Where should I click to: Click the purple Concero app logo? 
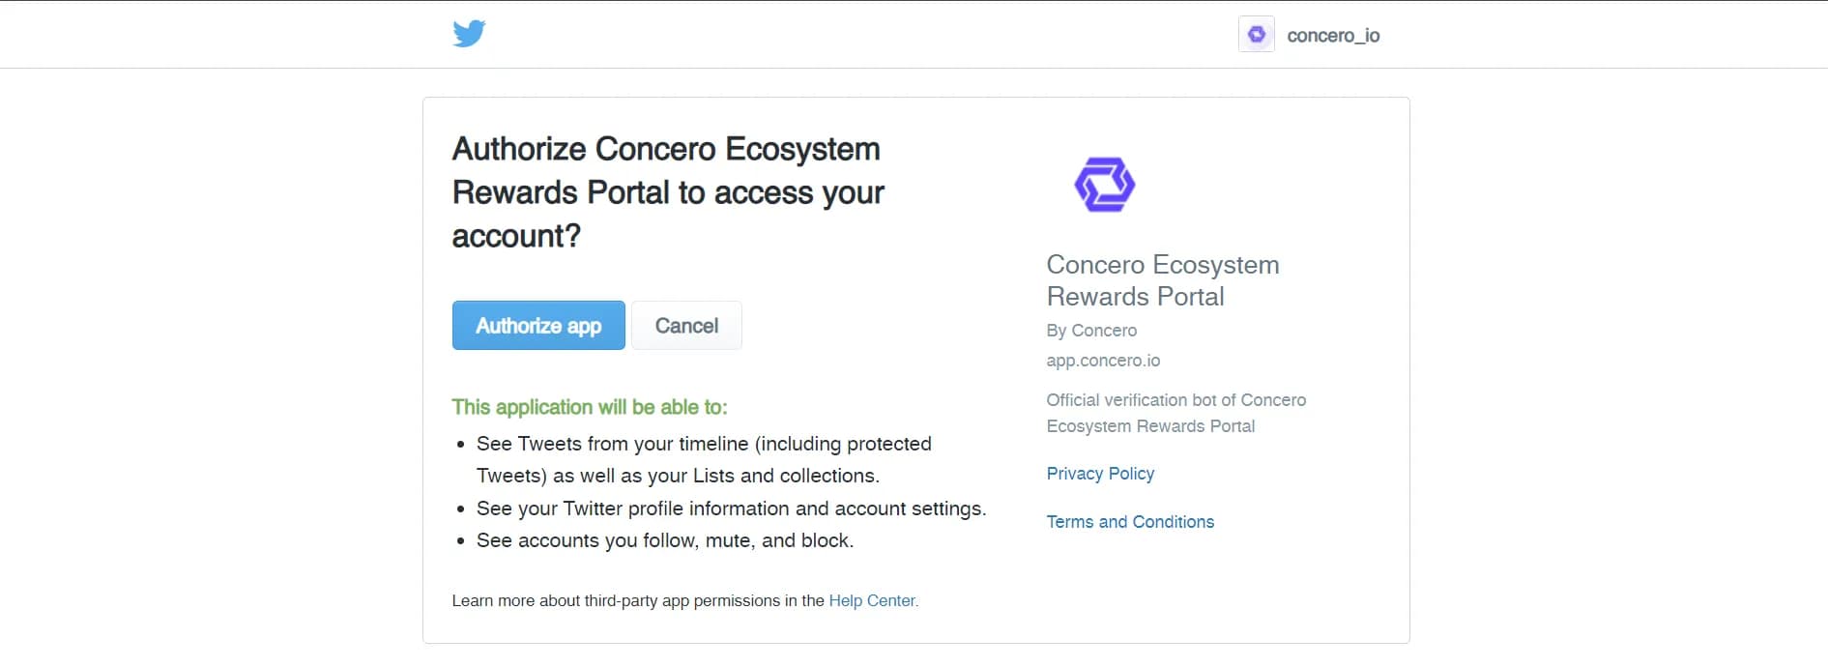click(1105, 185)
